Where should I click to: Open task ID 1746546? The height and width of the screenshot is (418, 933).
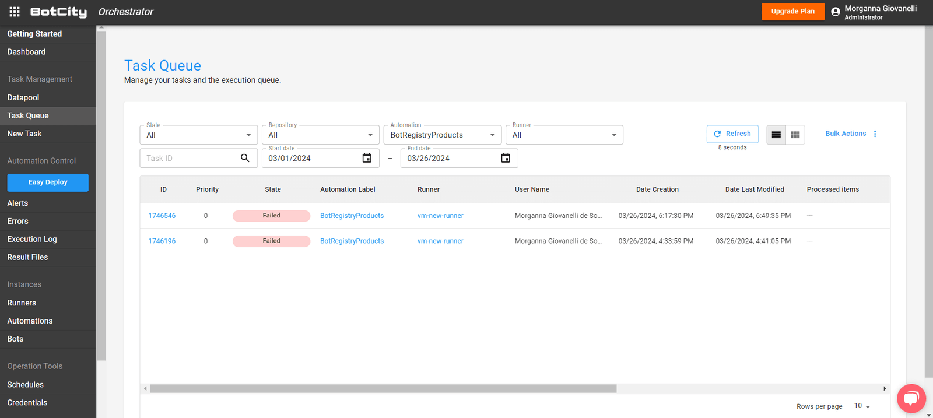(162, 216)
